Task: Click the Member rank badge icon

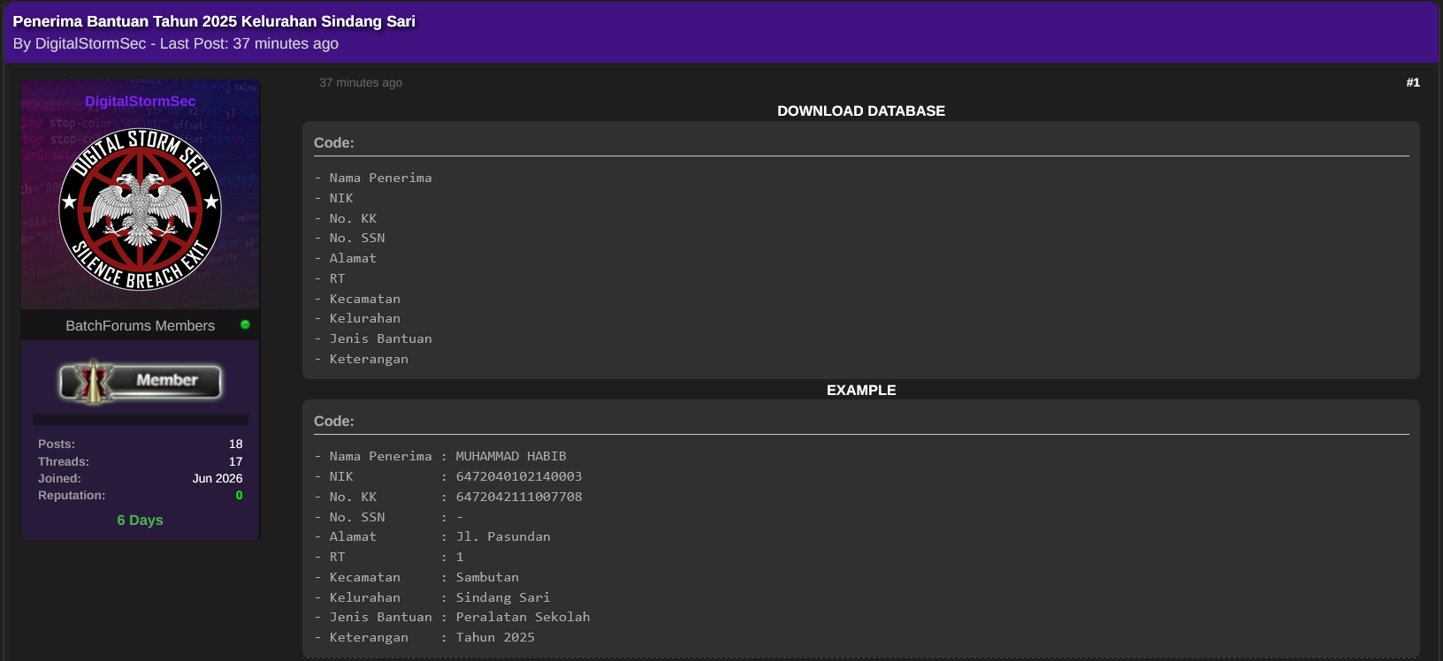Action: (140, 381)
